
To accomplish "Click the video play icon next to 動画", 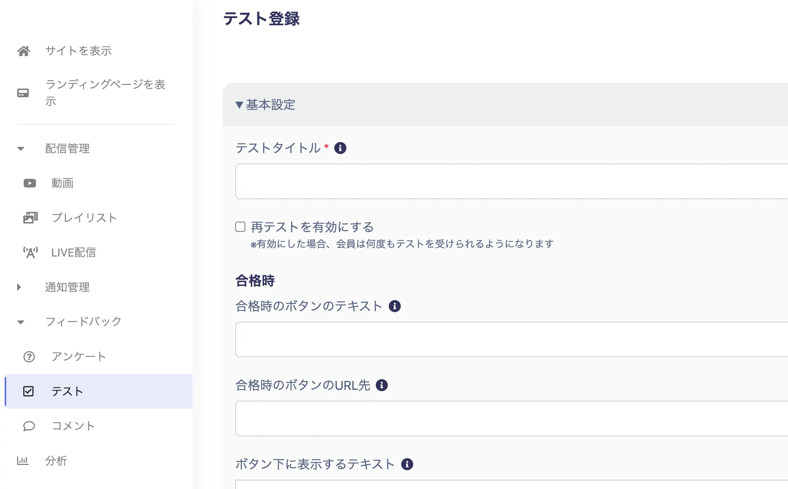I will click(x=30, y=183).
